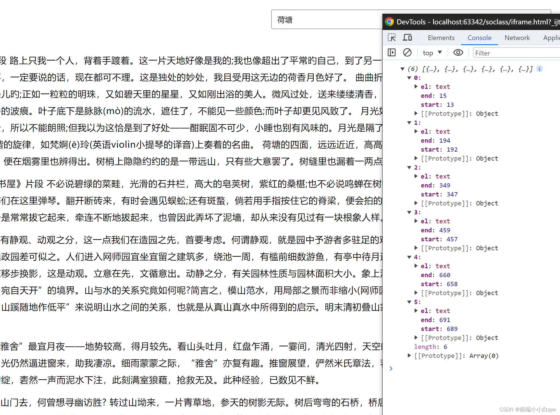Viewport: 560px width, 415px height.
Task: Open the top context dropdown
Action: point(432,53)
